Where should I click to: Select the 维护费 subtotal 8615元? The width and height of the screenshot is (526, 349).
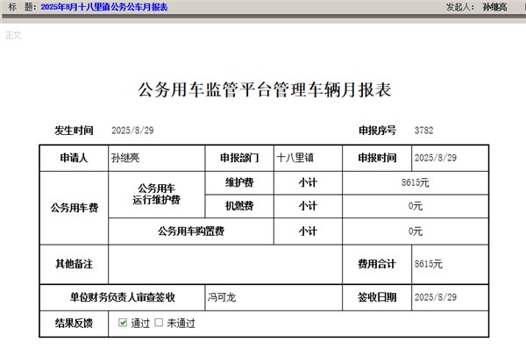415,182
